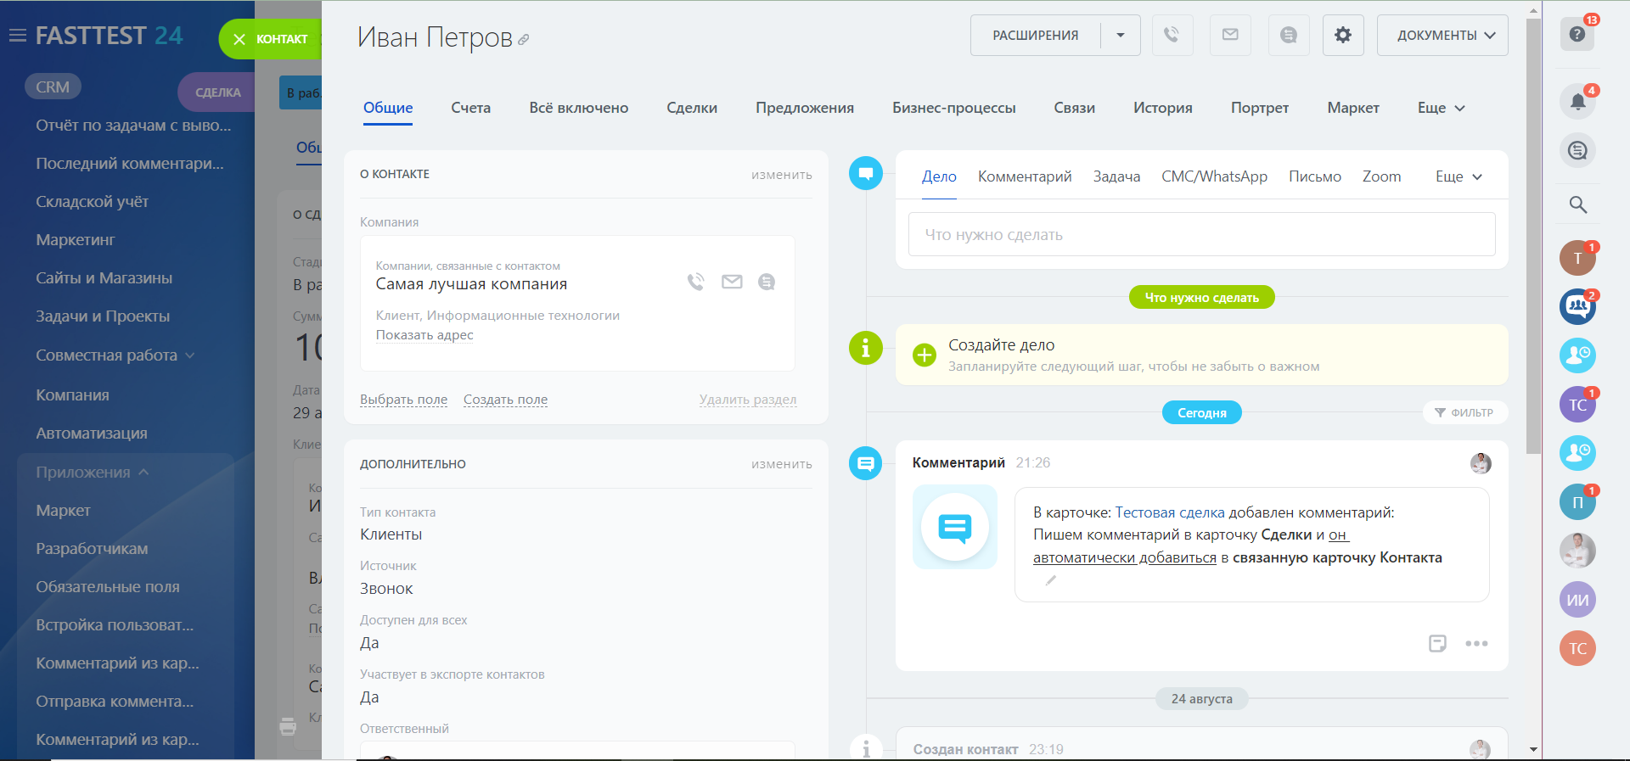The height and width of the screenshot is (761, 1630).
Task: Click изменить in the О КОНТАКТЕ section
Action: pos(782,175)
